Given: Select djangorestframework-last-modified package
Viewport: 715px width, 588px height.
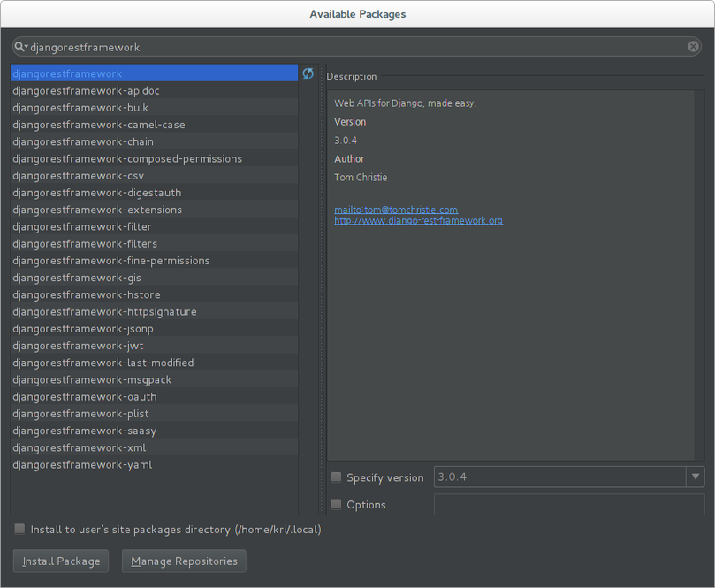Looking at the screenshot, I should point(154,363).
